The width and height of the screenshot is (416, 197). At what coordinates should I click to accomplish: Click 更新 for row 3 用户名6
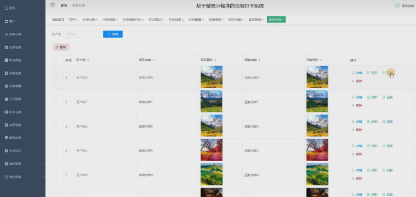pyautogui.click(x=372, y=122)
